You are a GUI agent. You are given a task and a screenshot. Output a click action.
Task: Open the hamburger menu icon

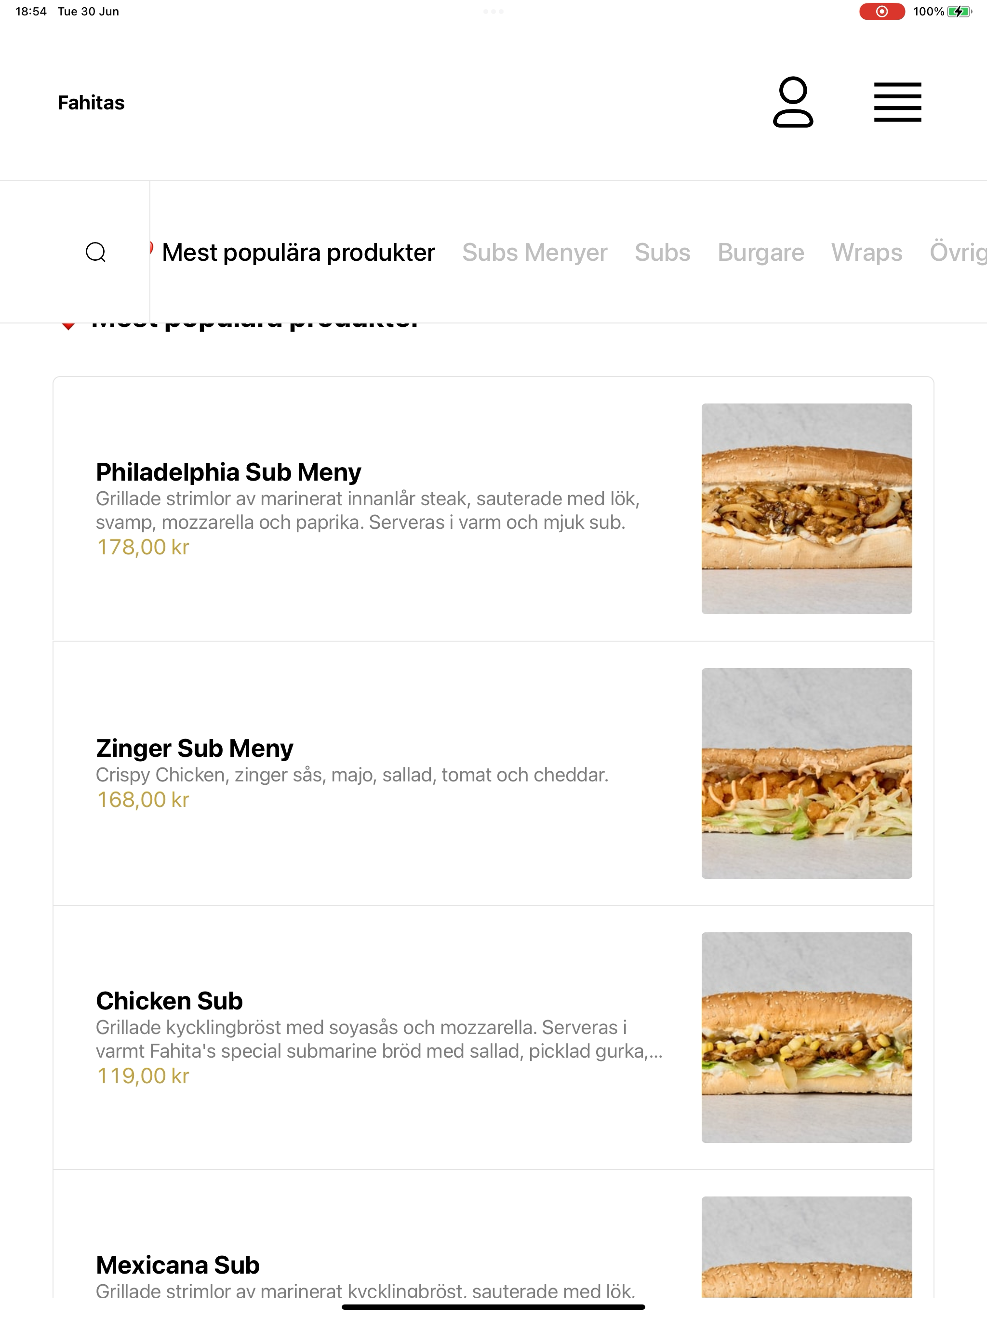point(897,102)
